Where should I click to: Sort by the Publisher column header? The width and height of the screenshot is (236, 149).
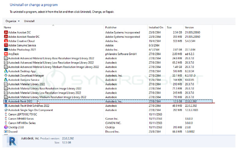pos(111,28)
